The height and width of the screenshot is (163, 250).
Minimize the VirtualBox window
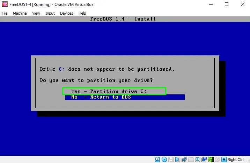[211, 4]
